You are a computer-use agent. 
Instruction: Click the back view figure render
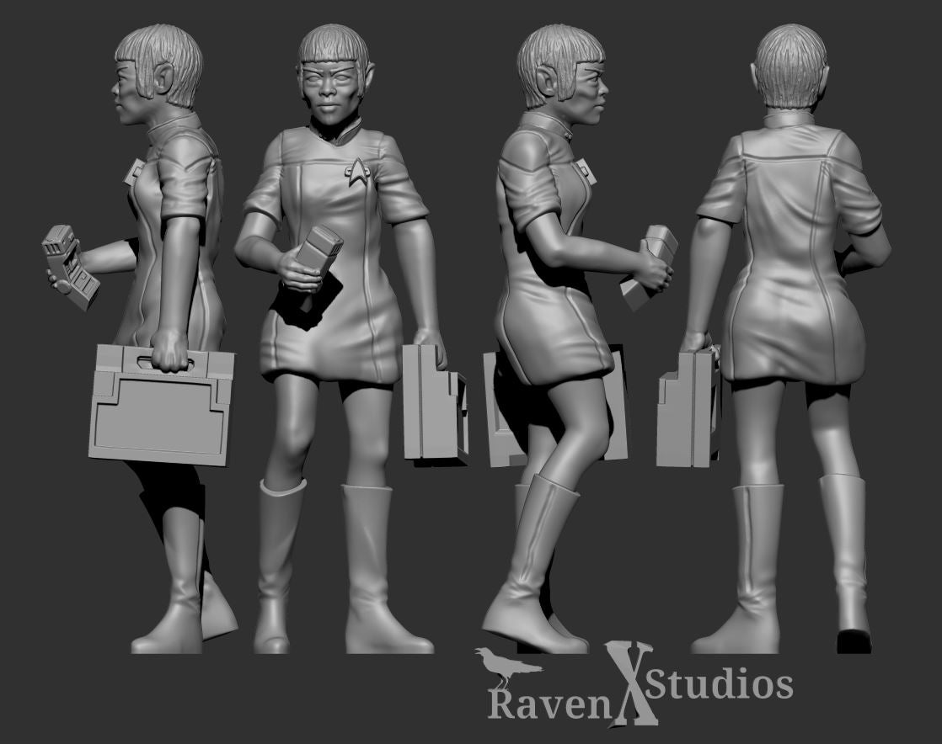(x=775, y=339)
